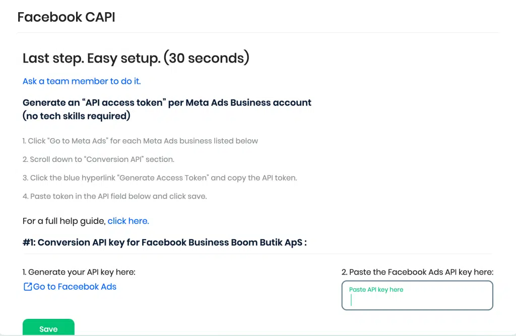
Task: Click the no tech skills required text
Action: (x=77, y=116)
